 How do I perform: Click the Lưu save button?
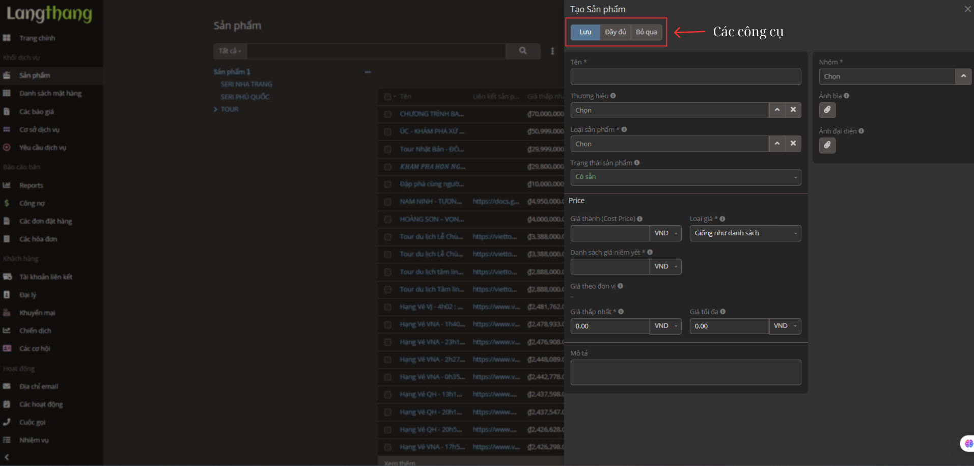[585, 32]
